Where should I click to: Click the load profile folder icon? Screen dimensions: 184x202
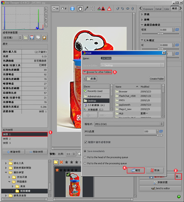point(25,37)
